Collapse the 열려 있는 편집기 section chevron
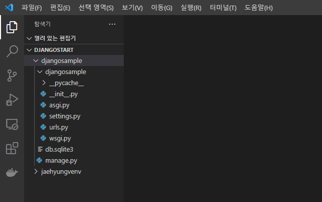Image resolution: width=322 pixels, height=202 pixels. [29, 38]
